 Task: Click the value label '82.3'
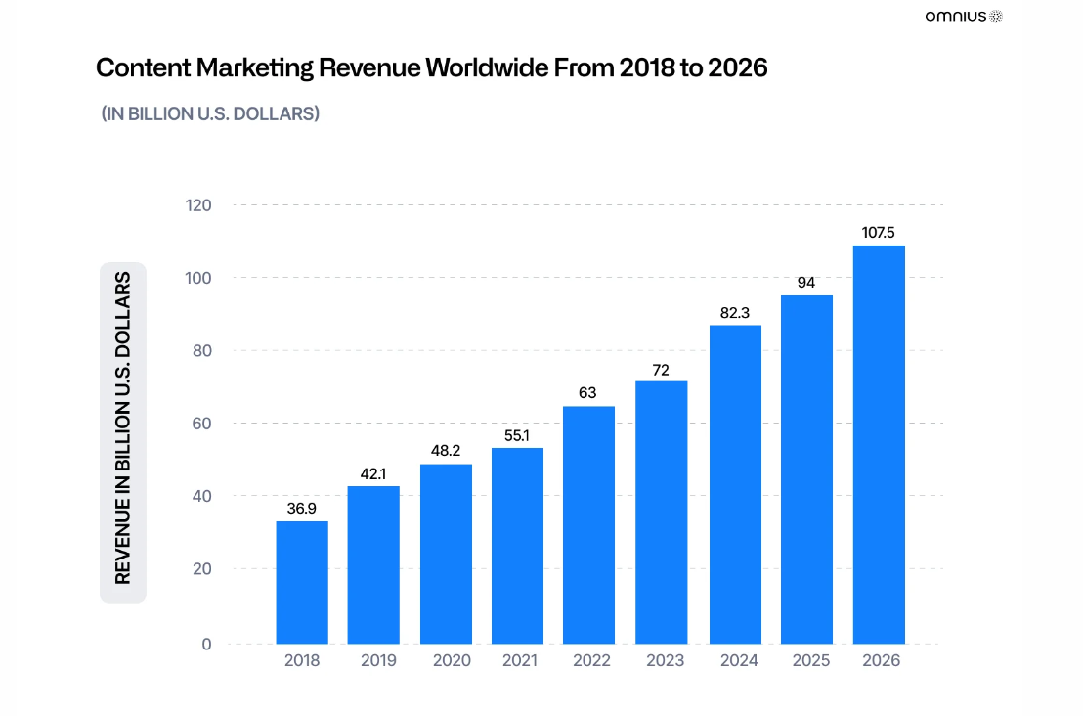(x=735, y=313)
